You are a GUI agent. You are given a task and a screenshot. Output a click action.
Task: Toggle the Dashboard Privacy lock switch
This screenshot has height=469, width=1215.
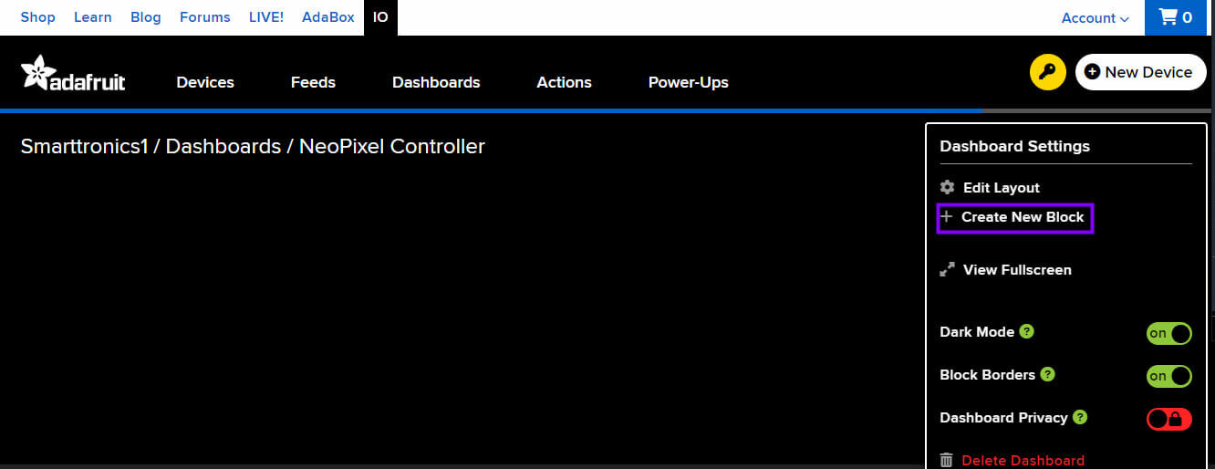[1168, 419]
